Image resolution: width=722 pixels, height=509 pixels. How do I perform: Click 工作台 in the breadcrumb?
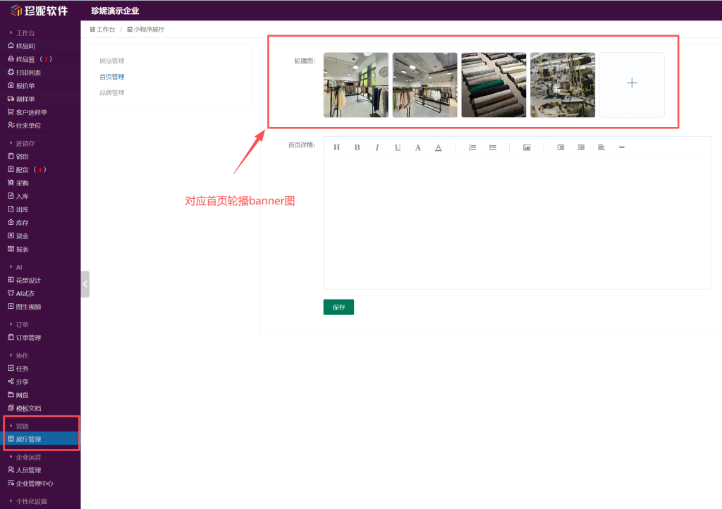tap(105, 30)
